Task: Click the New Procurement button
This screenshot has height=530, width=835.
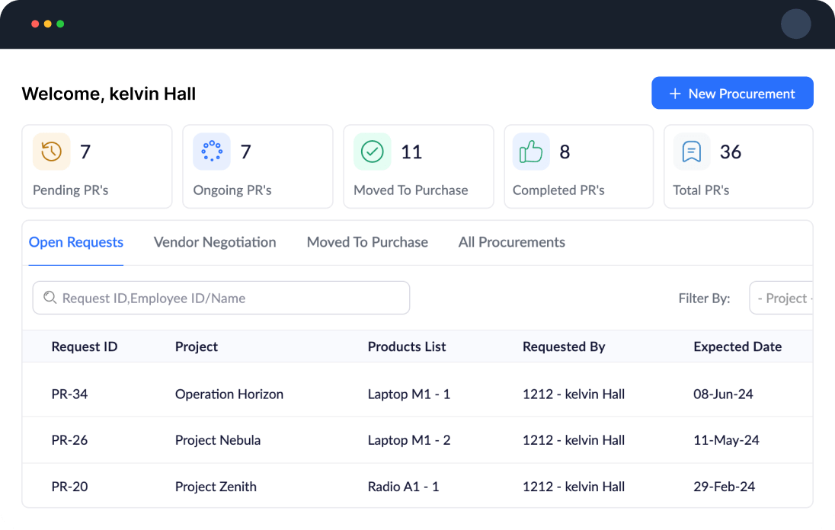Action: click(x=732, y=93)
